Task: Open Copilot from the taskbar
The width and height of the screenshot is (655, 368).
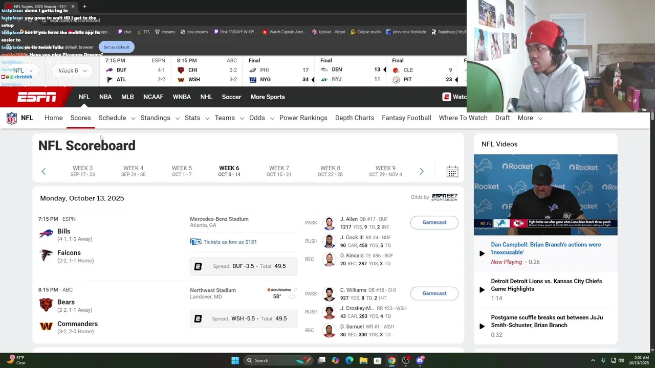Action: pyautogui.click(x=335, y=360)
